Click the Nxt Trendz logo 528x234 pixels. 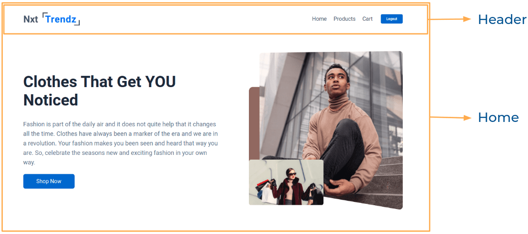51,19
